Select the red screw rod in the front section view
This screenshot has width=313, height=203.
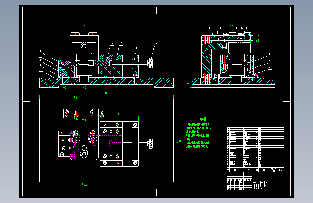tap(130, 63)
